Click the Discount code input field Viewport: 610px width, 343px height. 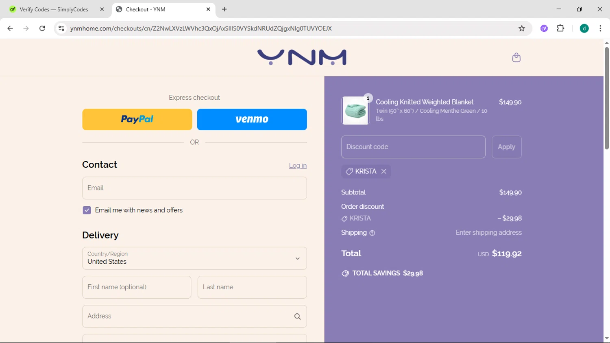(413, 147)
